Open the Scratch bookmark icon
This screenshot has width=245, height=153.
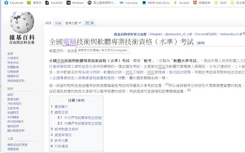[175, 3]
